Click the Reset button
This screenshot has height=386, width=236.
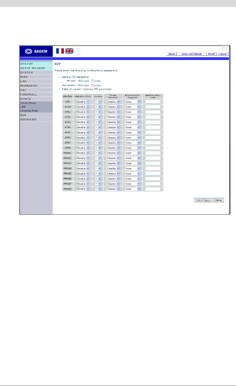tap(211, 54)
